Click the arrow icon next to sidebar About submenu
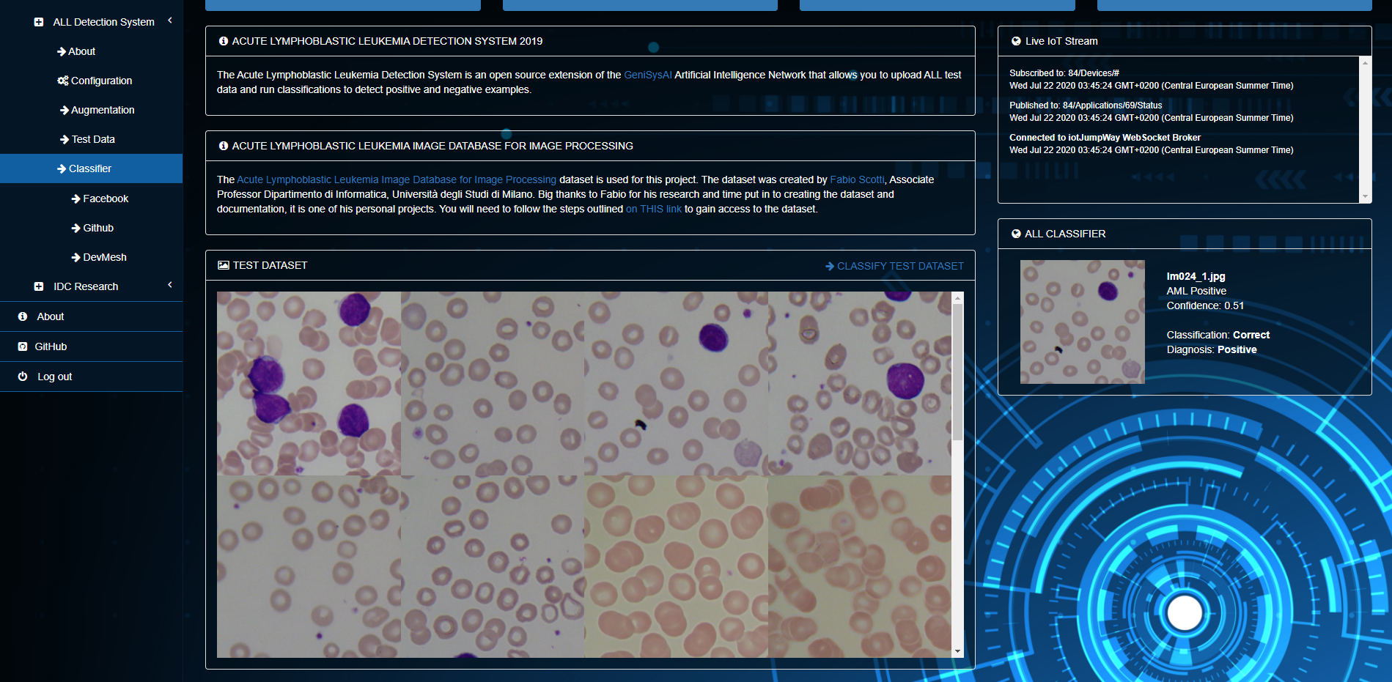The height and width of the screenshot is (682, 1392). (x=62, y=51)
